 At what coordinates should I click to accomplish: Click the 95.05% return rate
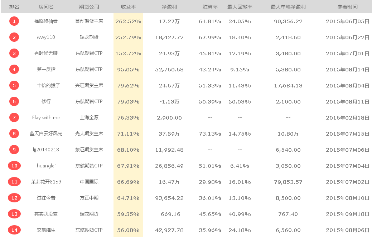tap(128, 70)
